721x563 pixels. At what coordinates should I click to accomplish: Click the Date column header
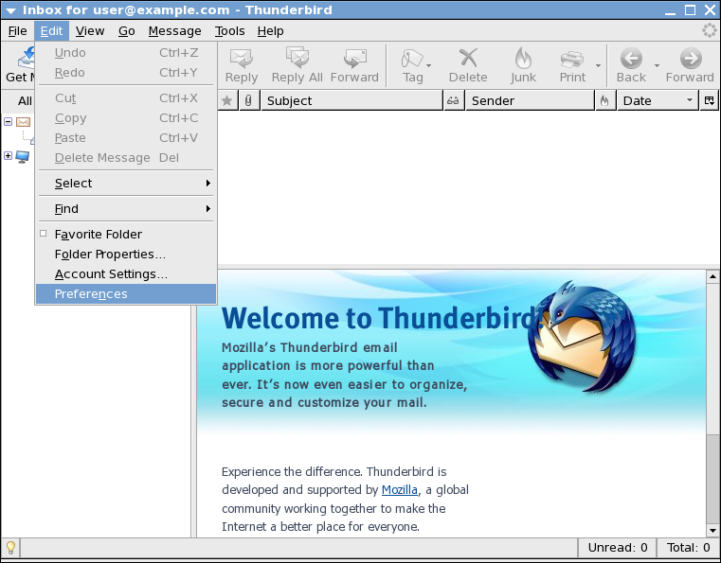point(658,100)
